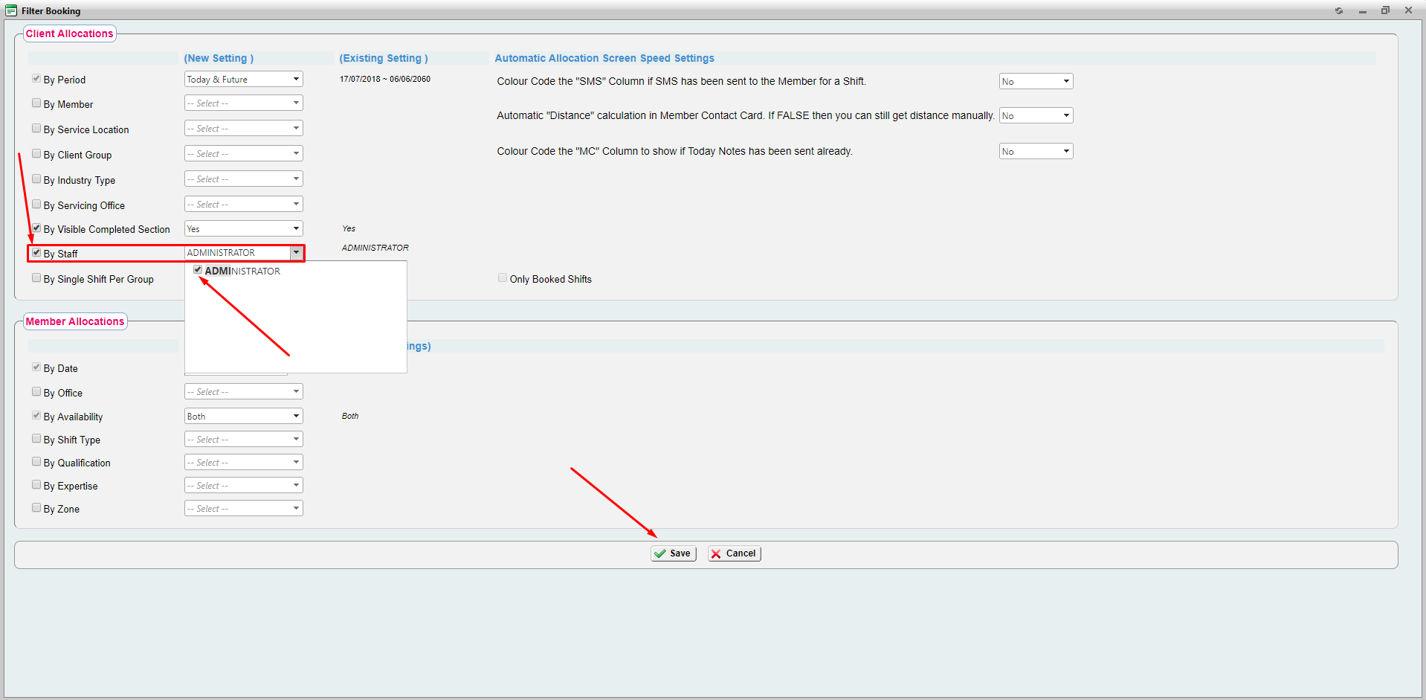This screenshot has height=700, width=1426.
Task: Click the Filter Booking window title icon
Action: click(11, 10)
